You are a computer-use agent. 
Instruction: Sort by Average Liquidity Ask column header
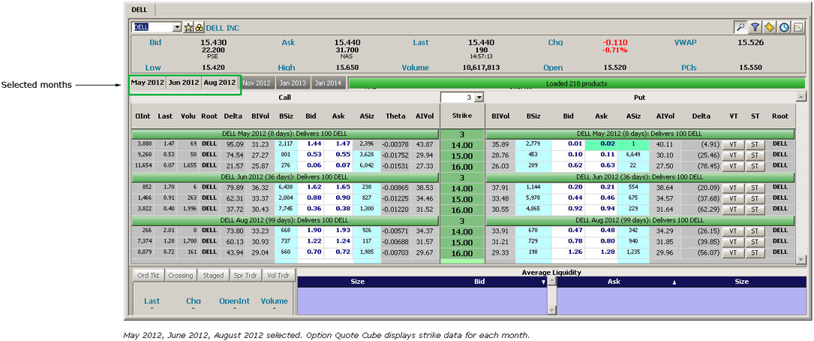pos(614,282)
